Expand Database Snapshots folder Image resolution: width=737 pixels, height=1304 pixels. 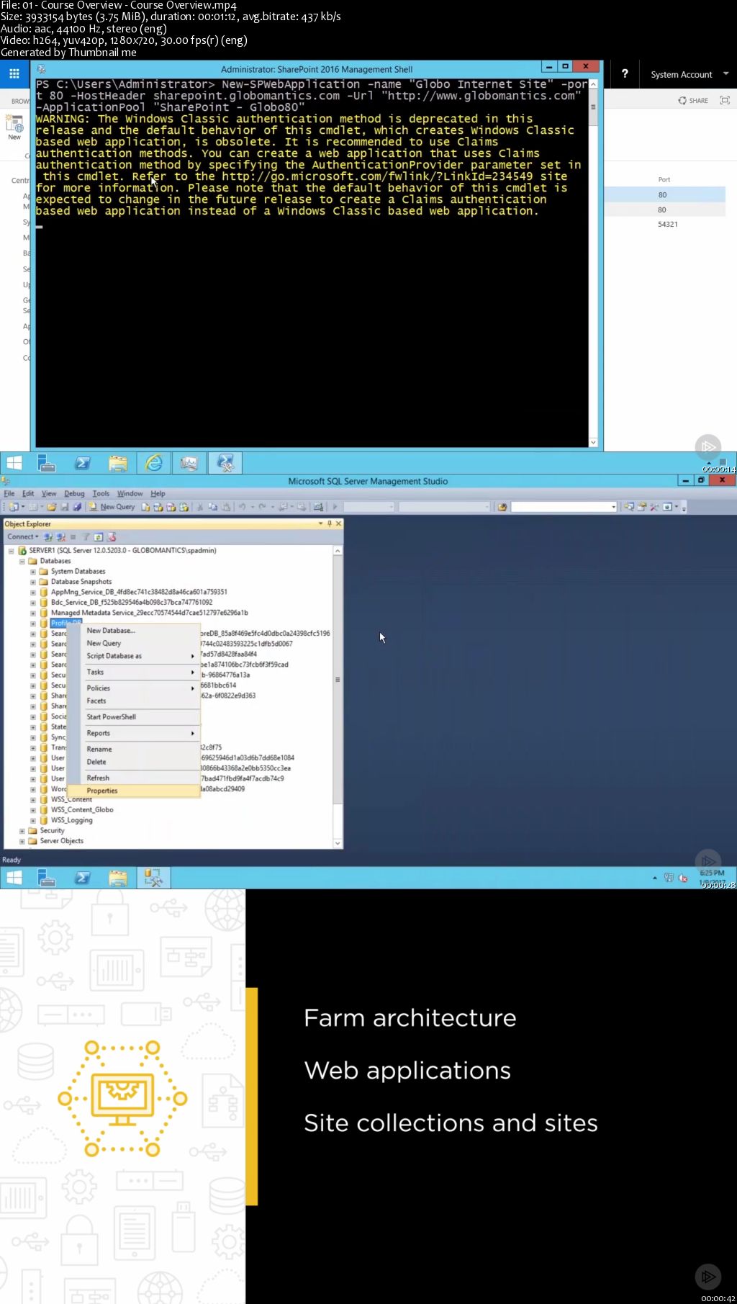(33, 582)
